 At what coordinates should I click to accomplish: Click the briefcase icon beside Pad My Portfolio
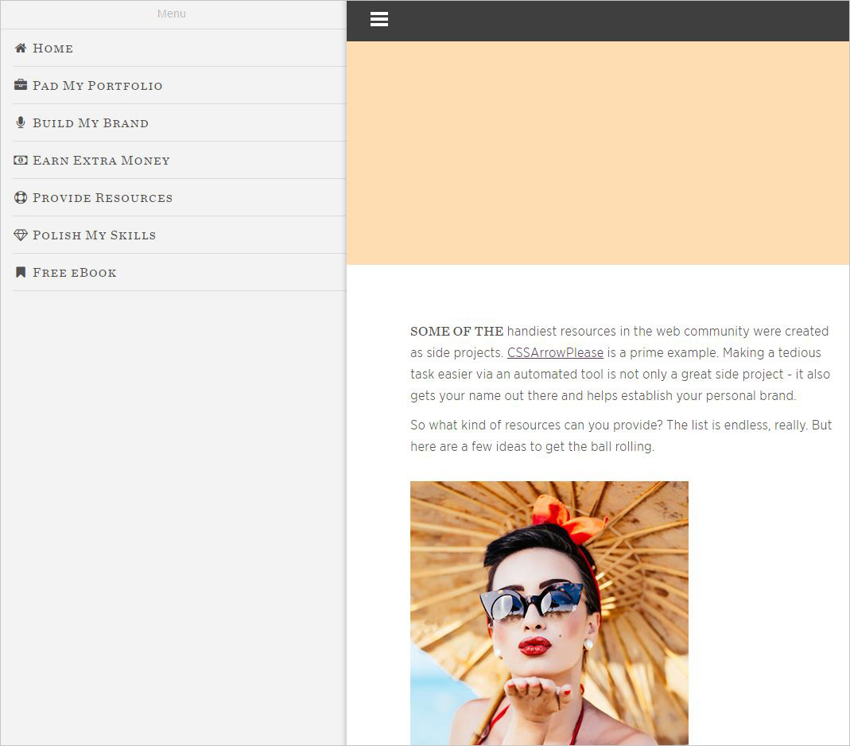point(21,84)
